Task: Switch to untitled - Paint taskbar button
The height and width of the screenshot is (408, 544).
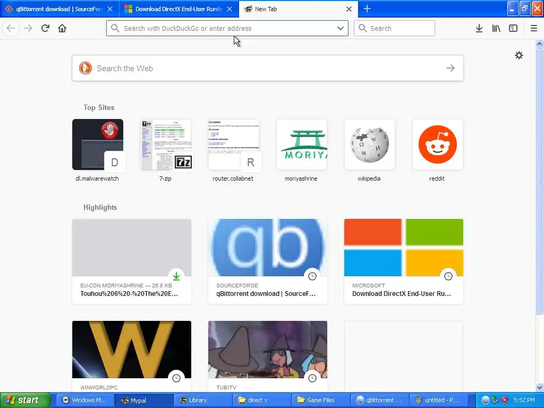Action: point(438,400)
